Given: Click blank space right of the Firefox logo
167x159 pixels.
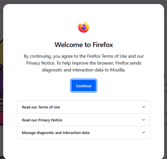Looking at the screenshot, I should (118, 27).
